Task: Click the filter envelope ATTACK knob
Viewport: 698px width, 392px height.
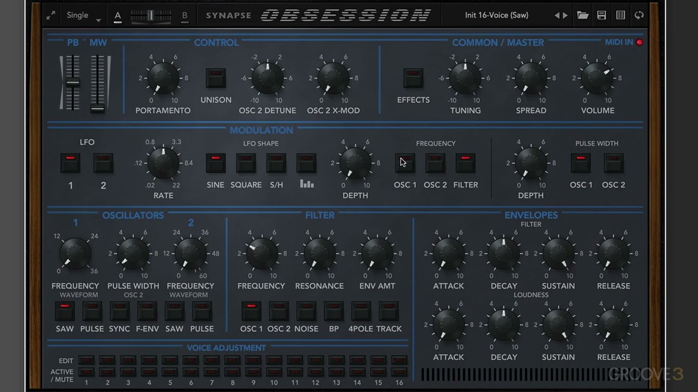Action: coord(448,253)
